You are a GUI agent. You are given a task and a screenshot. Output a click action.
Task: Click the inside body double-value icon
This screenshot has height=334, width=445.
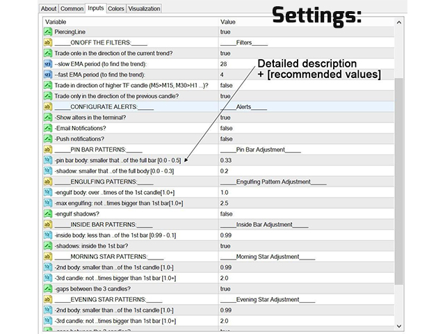(48, 235)
